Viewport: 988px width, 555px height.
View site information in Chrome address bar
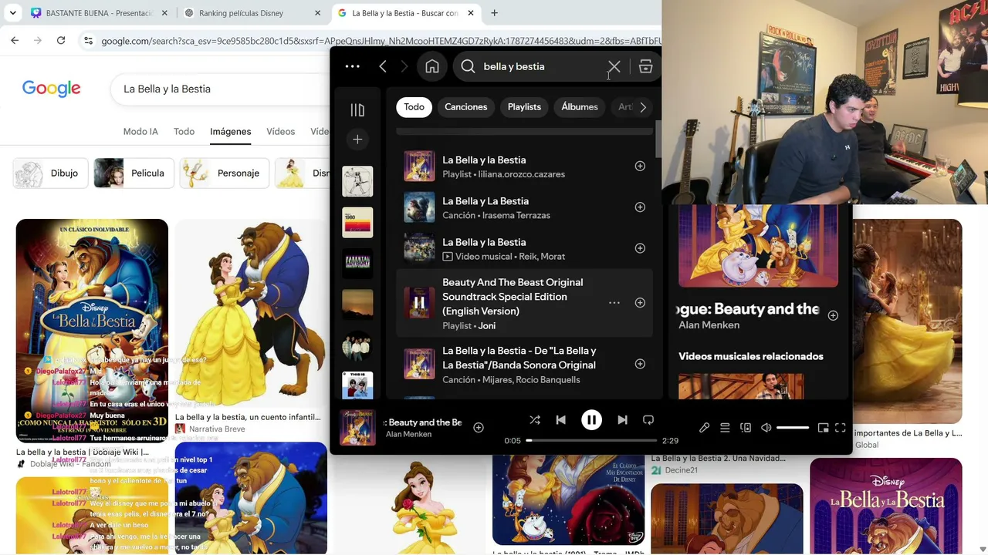click(x=89, y=40)
